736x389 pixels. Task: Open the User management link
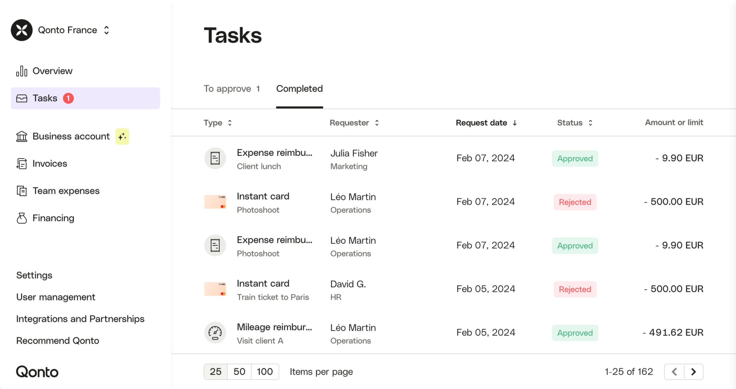click(56, 297)
